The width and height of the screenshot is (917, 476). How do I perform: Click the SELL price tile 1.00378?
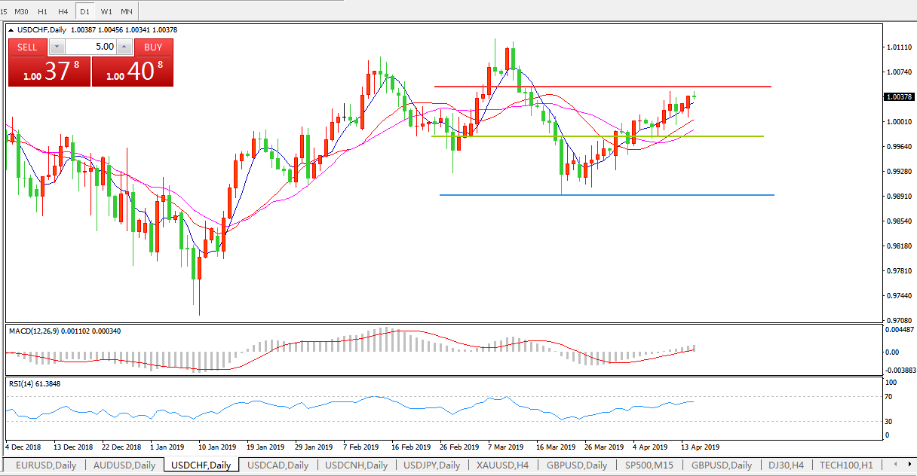point(49,72)
